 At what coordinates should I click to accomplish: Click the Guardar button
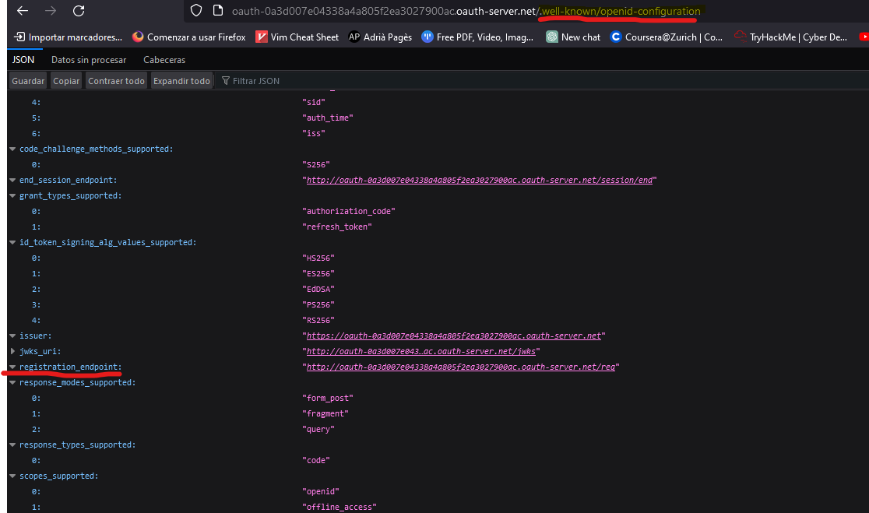tap(28, 81)
